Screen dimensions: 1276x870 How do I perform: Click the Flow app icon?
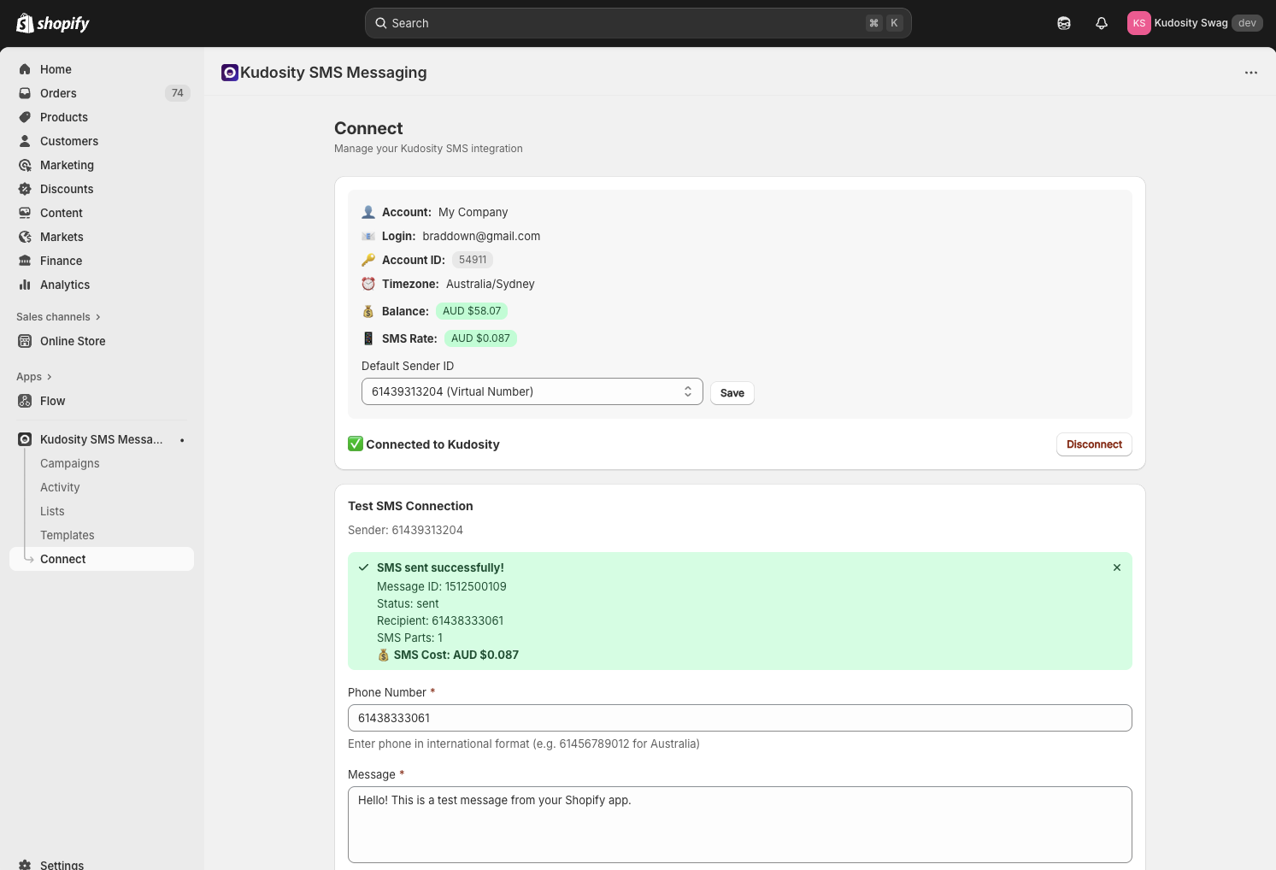(25, 401)
